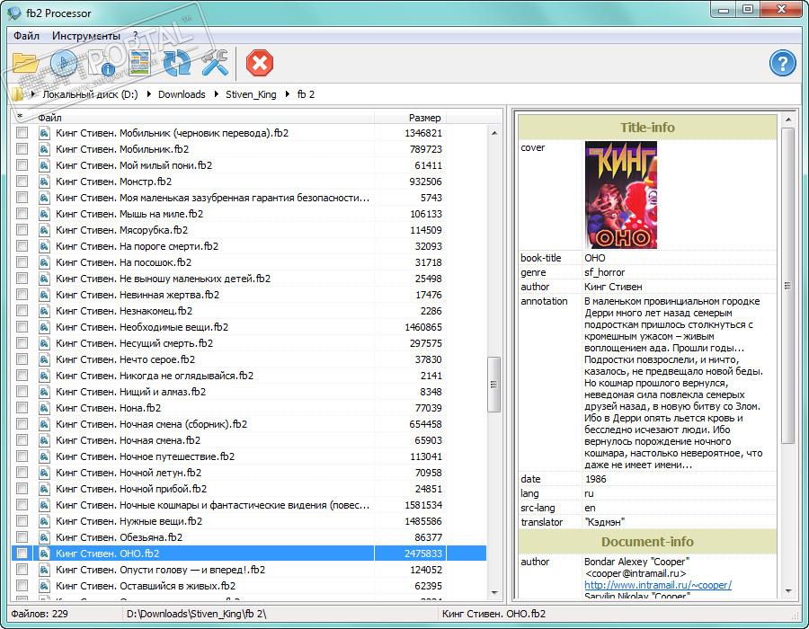This screenshot has width=809, height=629.
Task: Go to Локальный диск (D:) in breadcrumb
Action: (x=90, y=94)
